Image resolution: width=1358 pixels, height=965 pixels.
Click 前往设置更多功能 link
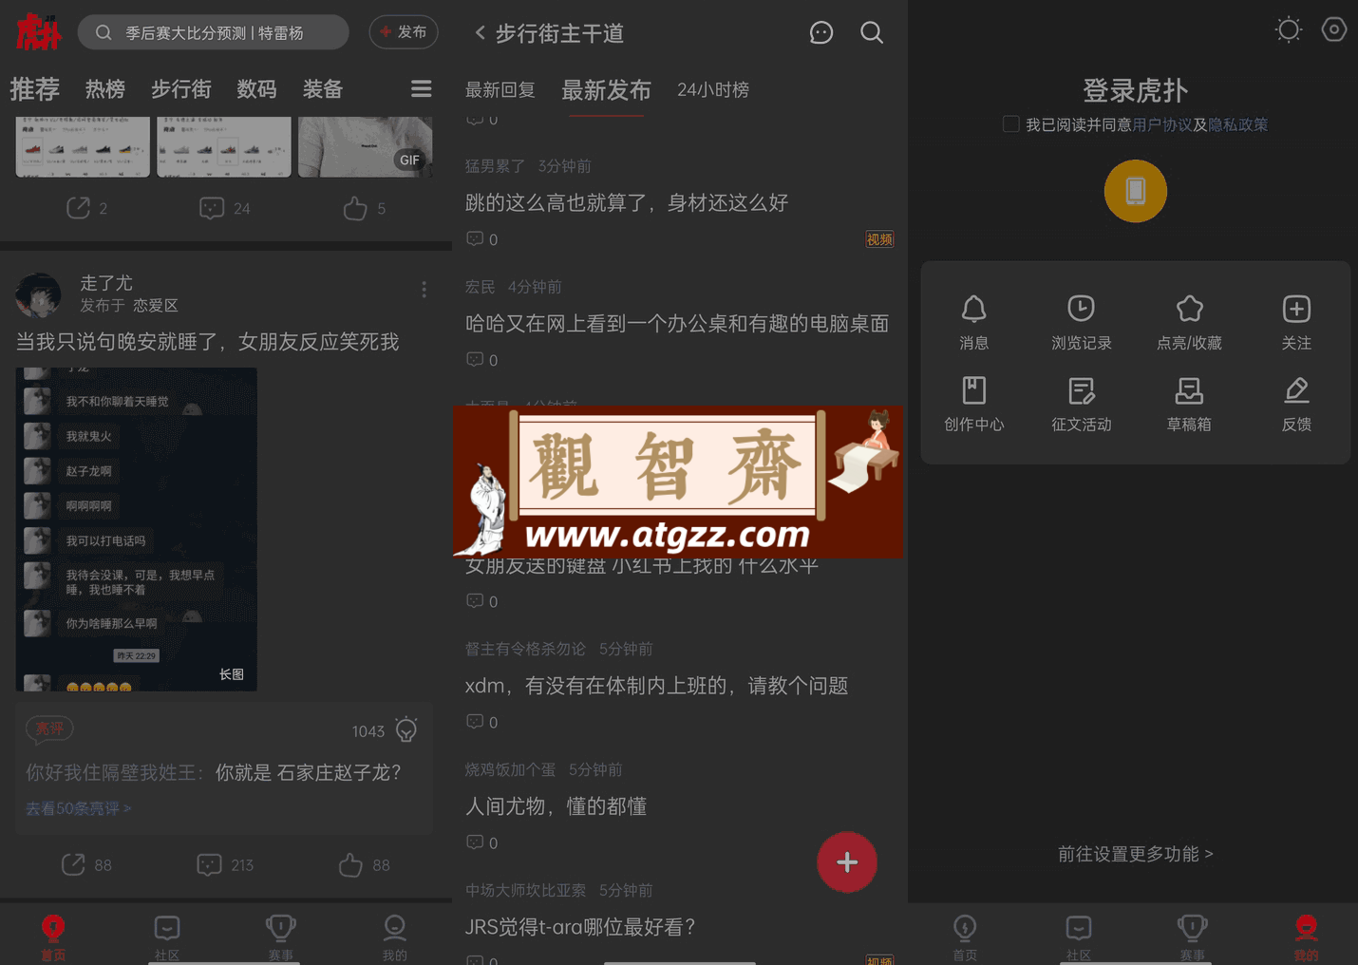[x=1136, y=854]
